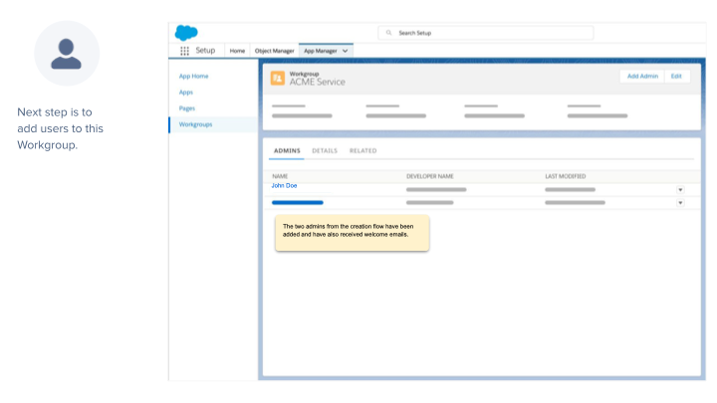Viewport: 717px width, 403px height.
Task: Open row actions dropdown for second admin
Action: click(680, 203)
